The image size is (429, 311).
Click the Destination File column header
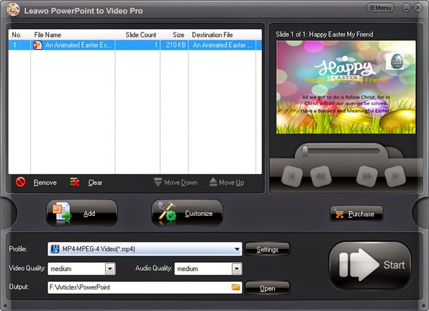[x=222, y=35]
